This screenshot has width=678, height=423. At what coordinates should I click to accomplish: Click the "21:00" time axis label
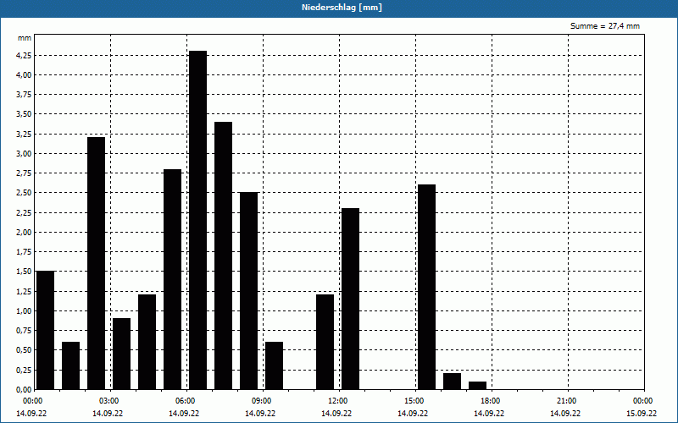[x=567, y=401]
